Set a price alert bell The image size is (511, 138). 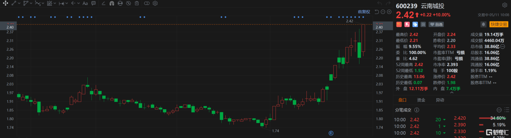(x=483, y=24)
